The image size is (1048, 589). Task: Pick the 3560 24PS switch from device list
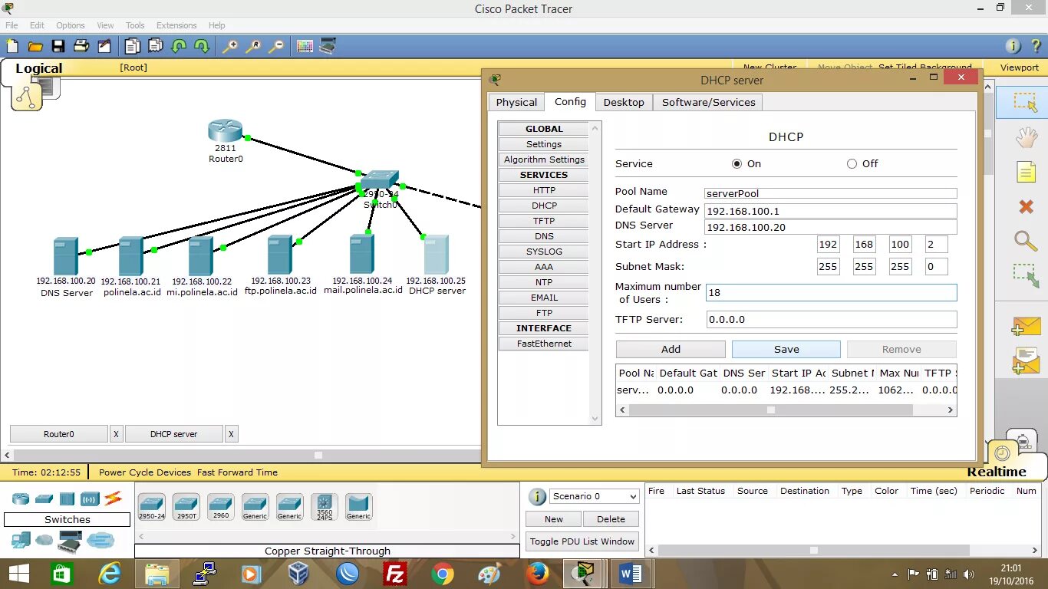click(x=324, y=507)
